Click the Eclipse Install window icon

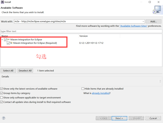2,2
